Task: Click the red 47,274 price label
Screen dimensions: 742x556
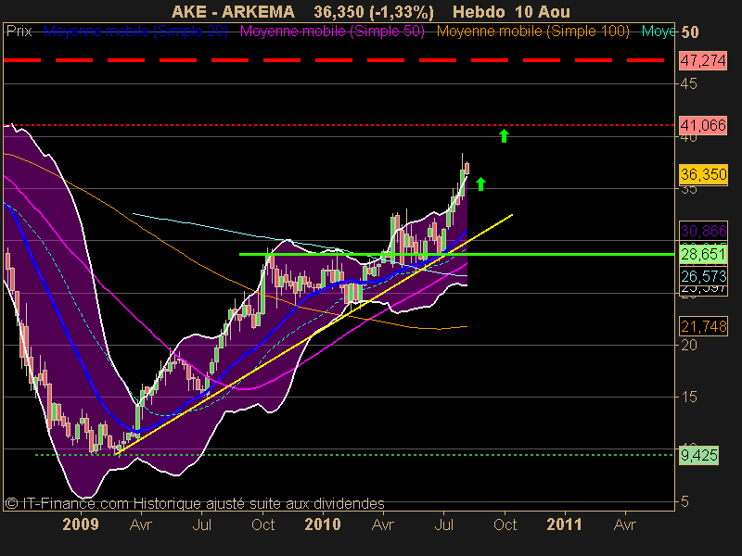Action: [703, 60]
